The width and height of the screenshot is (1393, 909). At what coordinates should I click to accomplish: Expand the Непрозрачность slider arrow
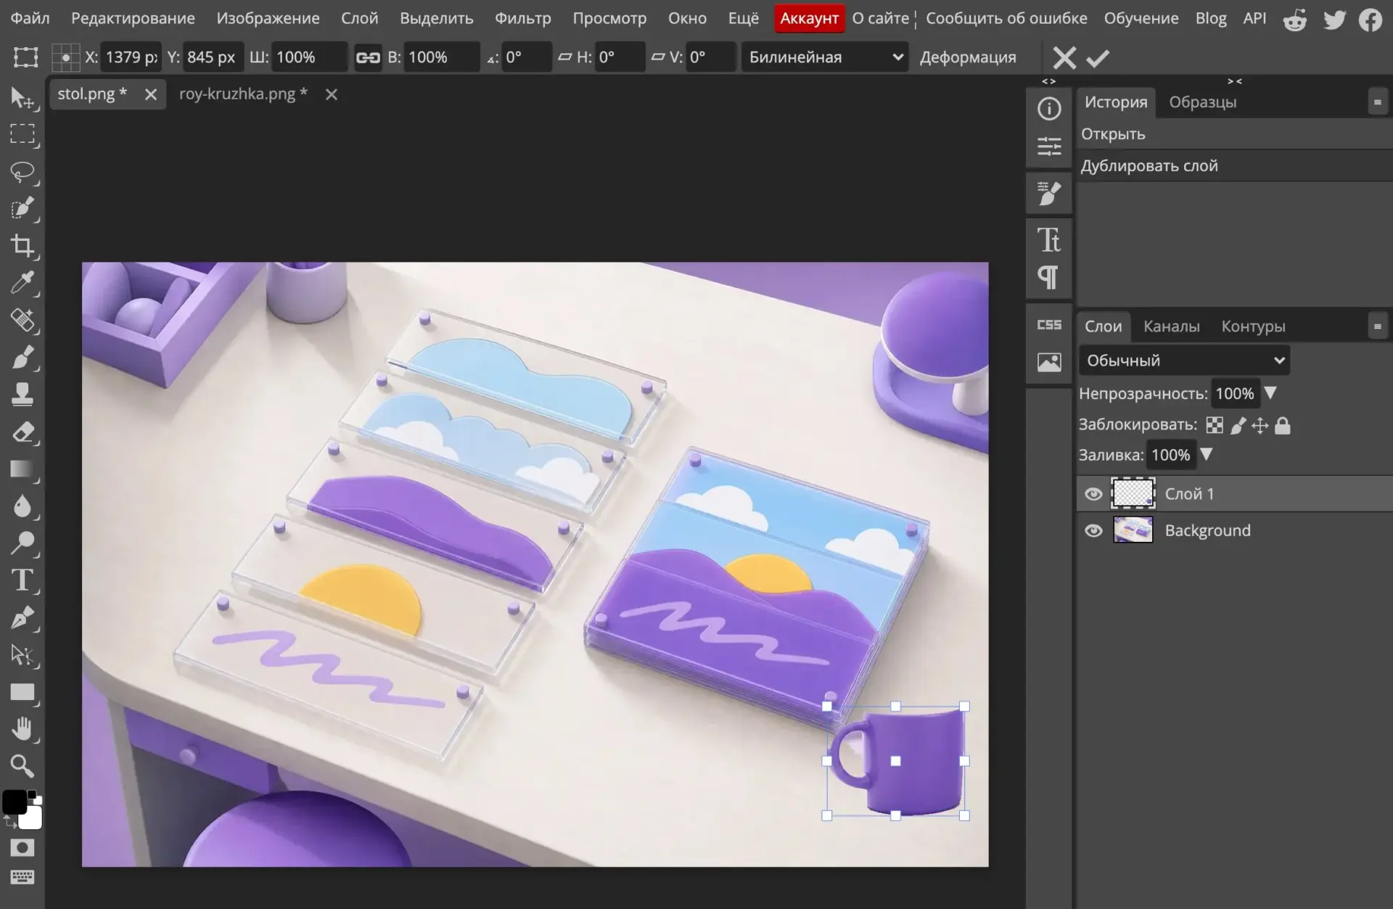coord(1270,393)
